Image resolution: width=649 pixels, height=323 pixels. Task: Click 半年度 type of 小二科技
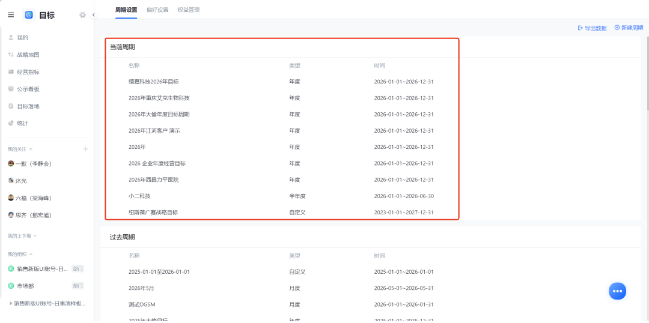(x=297, y=196)
